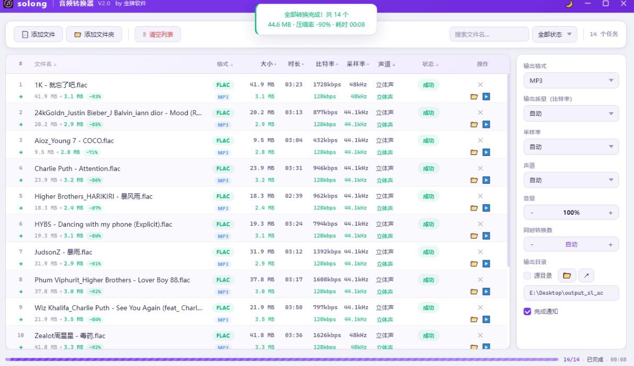Decrease 同时转换数 with minus button

point(532,245)
